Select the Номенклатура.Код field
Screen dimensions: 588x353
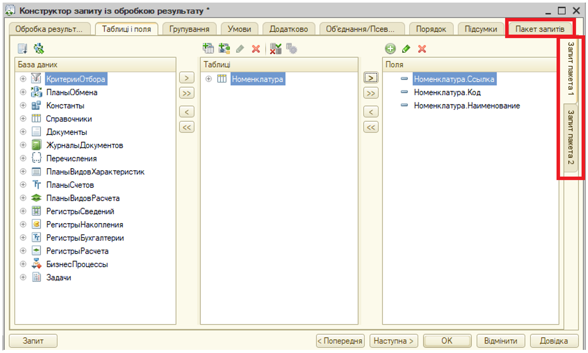(447, 93)
